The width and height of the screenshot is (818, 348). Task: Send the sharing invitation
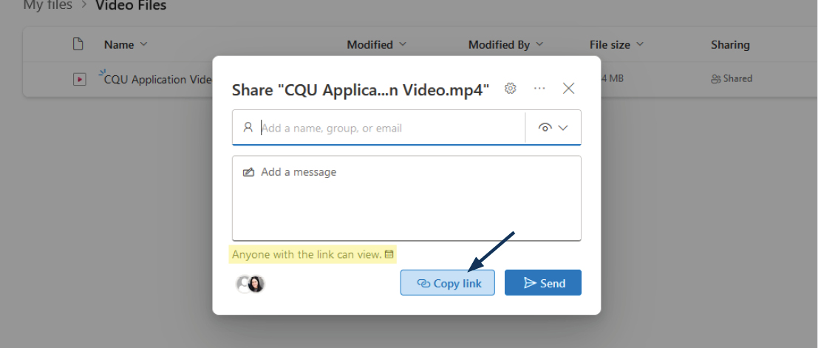543,283
